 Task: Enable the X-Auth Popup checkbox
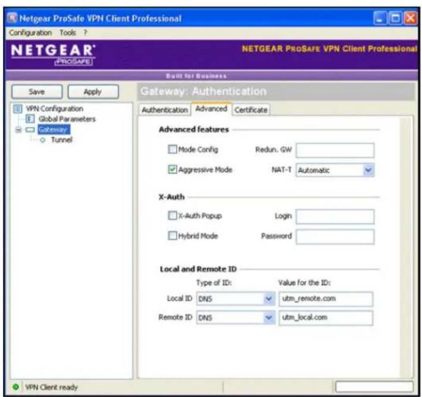point(172,215)
